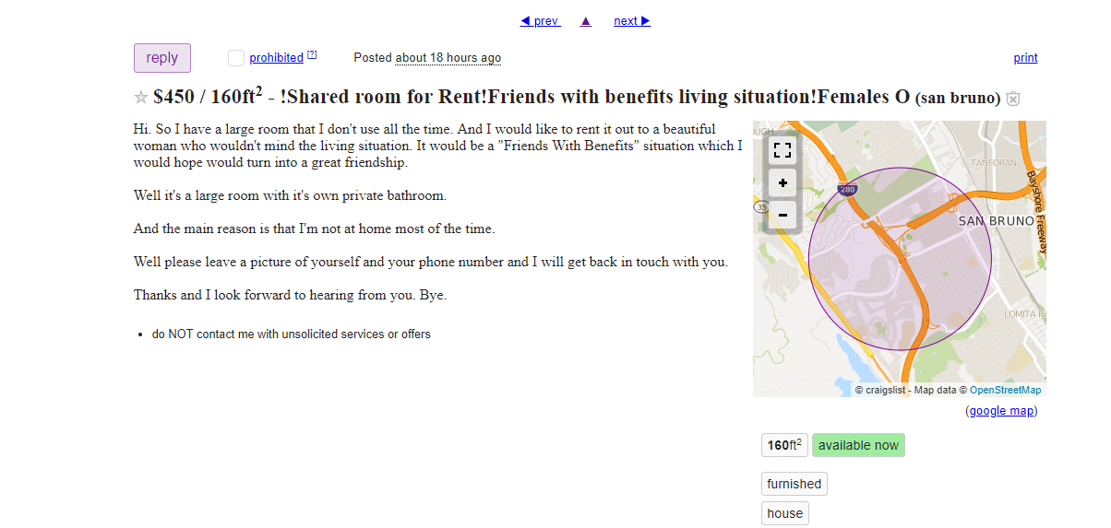This screenshot has width=1111, height=528.
Task: Click the favorite star icon beside price
Action: [141, 98]
